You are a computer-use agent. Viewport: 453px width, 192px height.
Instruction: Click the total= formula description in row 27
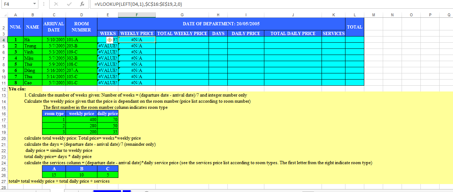pos(59,181)
